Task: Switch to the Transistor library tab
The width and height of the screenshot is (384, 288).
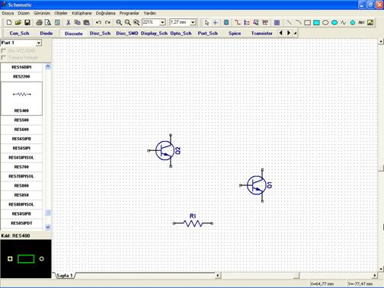Action: pos(262,34)
